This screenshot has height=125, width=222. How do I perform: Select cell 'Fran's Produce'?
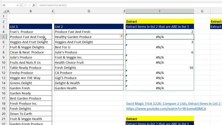click(x=31, y=32)
